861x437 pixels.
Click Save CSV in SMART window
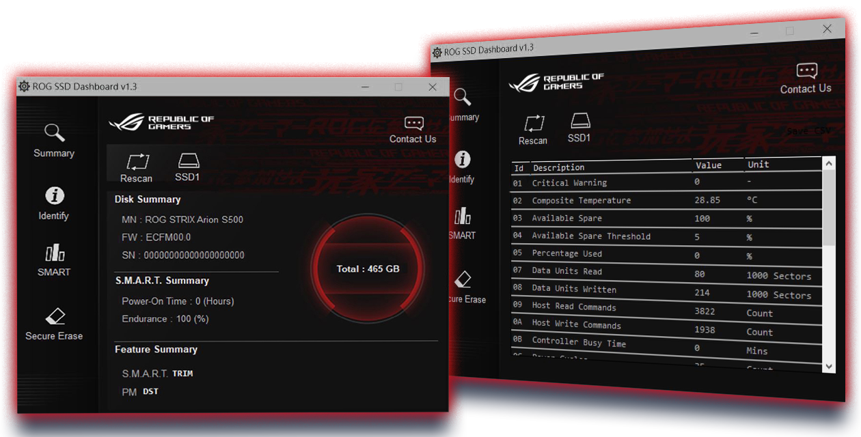pyautogui.click(x=808, y=131)
